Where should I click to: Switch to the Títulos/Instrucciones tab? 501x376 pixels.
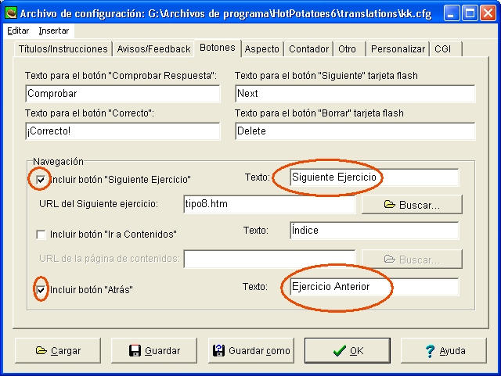click(x=63, y=48)
